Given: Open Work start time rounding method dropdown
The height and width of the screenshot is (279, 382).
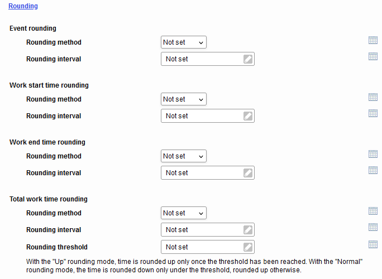Looking at the screenshot, I should click(183, 99).
